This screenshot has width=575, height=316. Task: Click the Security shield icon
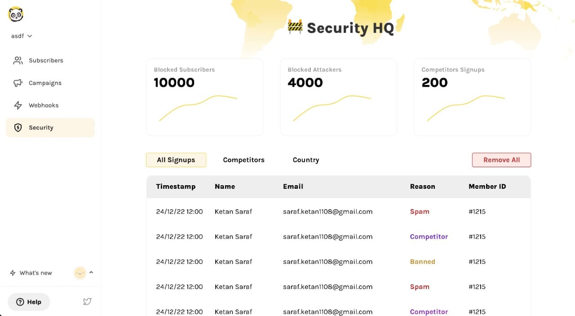click(18, 128)
